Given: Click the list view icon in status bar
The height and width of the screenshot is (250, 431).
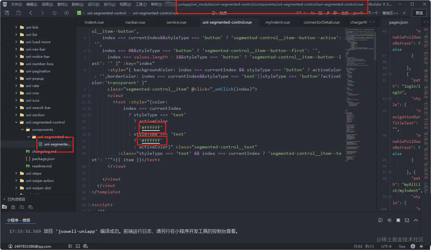Looking at the screenshot, I should [x=70, y=246].
